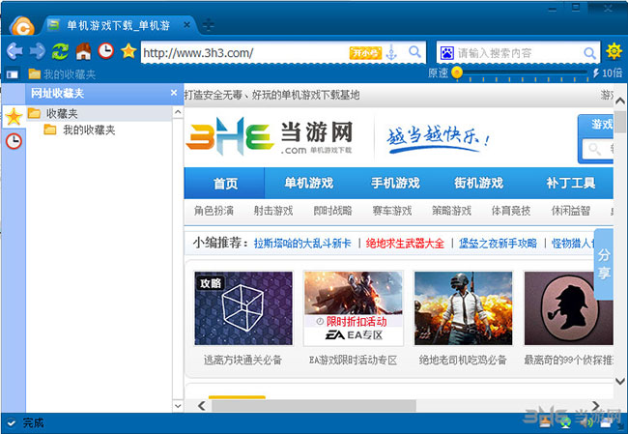Click the 休闲益智 category link
The image size is (628, 434).
(x=571, y=211)
